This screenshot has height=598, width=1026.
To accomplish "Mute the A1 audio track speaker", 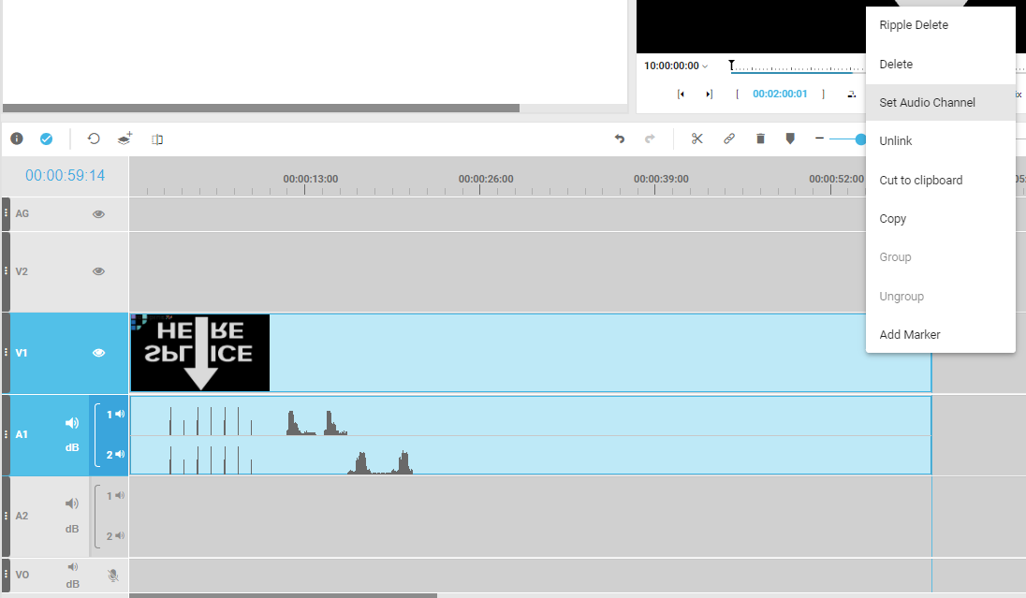I will pos(72,423).
